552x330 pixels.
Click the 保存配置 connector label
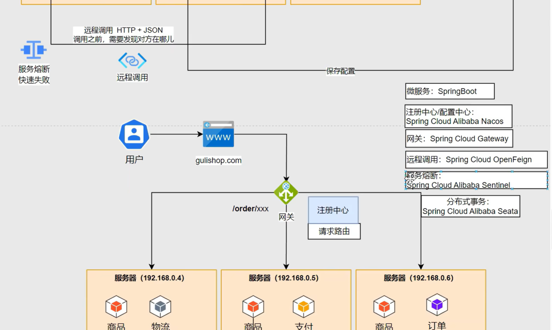pyautogui.click(x=341, y=71)
